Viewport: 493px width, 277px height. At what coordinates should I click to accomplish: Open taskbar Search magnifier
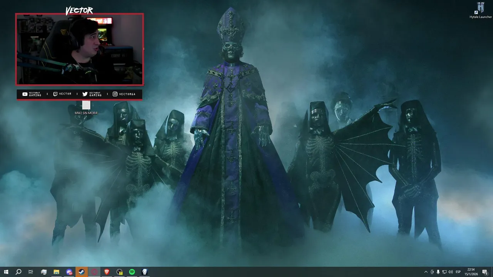[18, 272]
